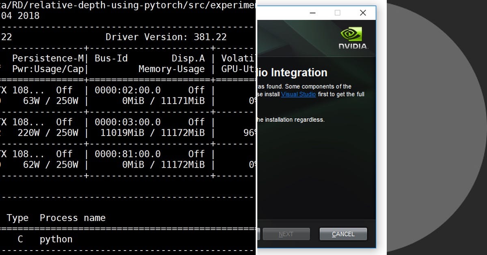Click the 'Process name' column header
The height and width of the screenshot is (255, 487).
(x=73, y=218)
